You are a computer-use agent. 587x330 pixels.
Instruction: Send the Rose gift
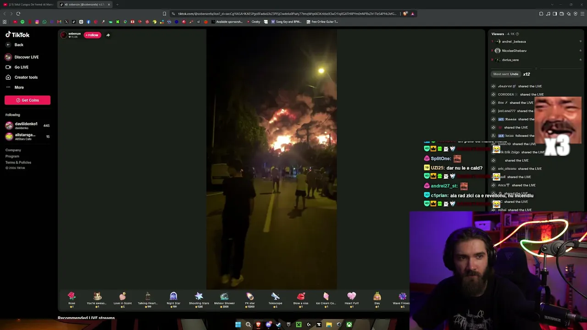pyautogui.click(x=72, y=299)
